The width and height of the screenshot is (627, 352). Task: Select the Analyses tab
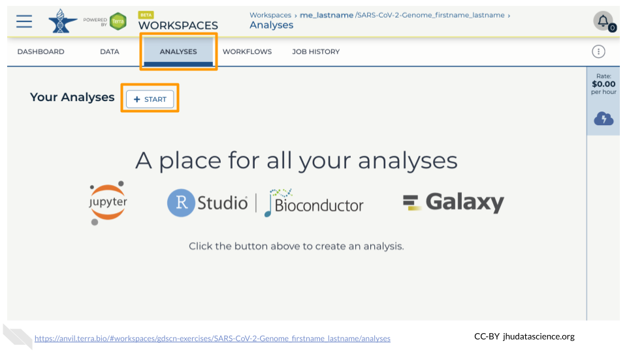pos(178,51)
